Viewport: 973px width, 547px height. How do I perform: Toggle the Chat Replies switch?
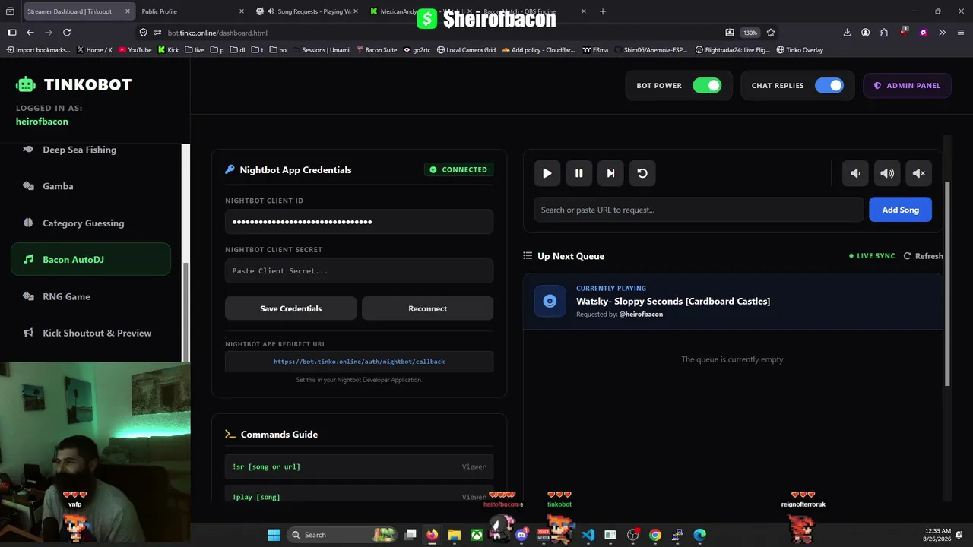(829, 85)
